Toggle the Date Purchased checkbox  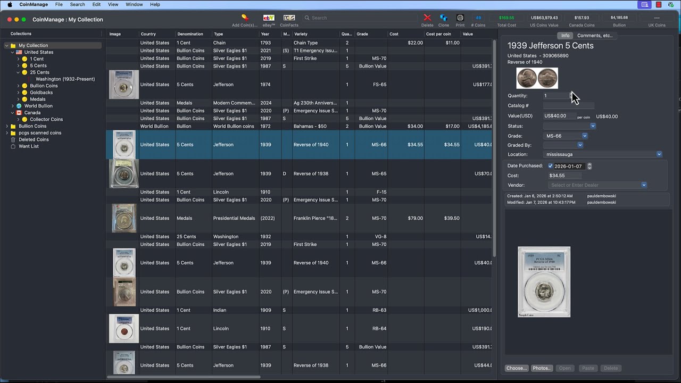tap(550, 166)
